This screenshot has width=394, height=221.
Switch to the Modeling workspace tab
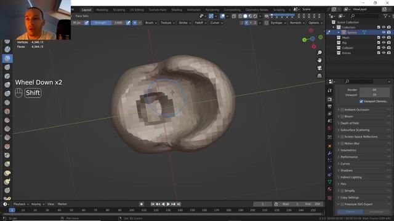click(102, 10)
